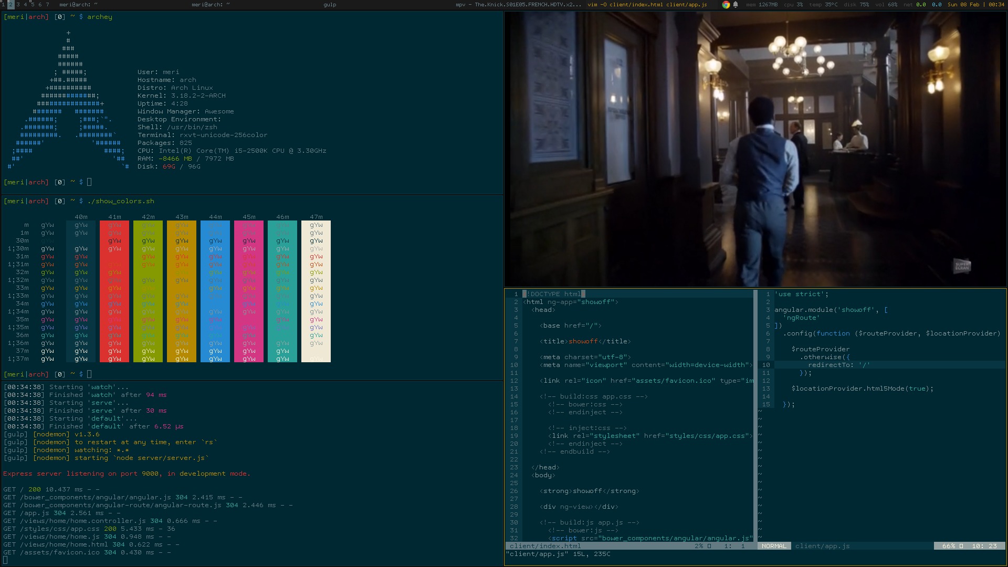This screenshot has height=567, width=1008.
Task: Switch to workspace tag 1
Action: (x=3, y=4)
